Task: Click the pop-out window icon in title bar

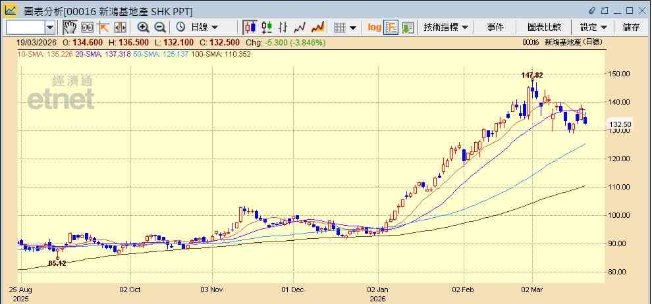Action: pos(605,11)
